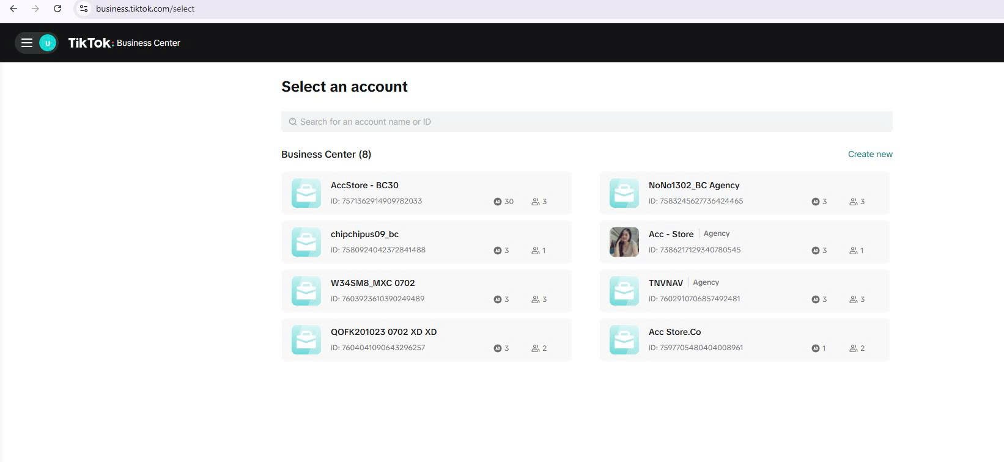Click members icon for chipchipus09_bc

coord(536,251)
